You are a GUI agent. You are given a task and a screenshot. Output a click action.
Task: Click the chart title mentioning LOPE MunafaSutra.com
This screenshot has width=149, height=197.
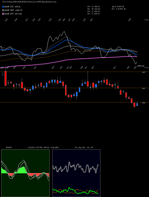click(30, 2)
